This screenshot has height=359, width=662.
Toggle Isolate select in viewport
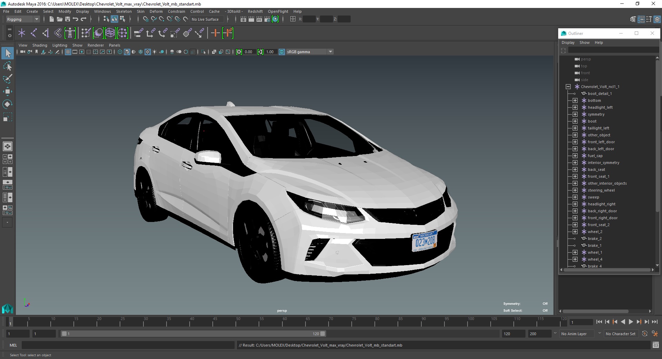coord(203,52)
